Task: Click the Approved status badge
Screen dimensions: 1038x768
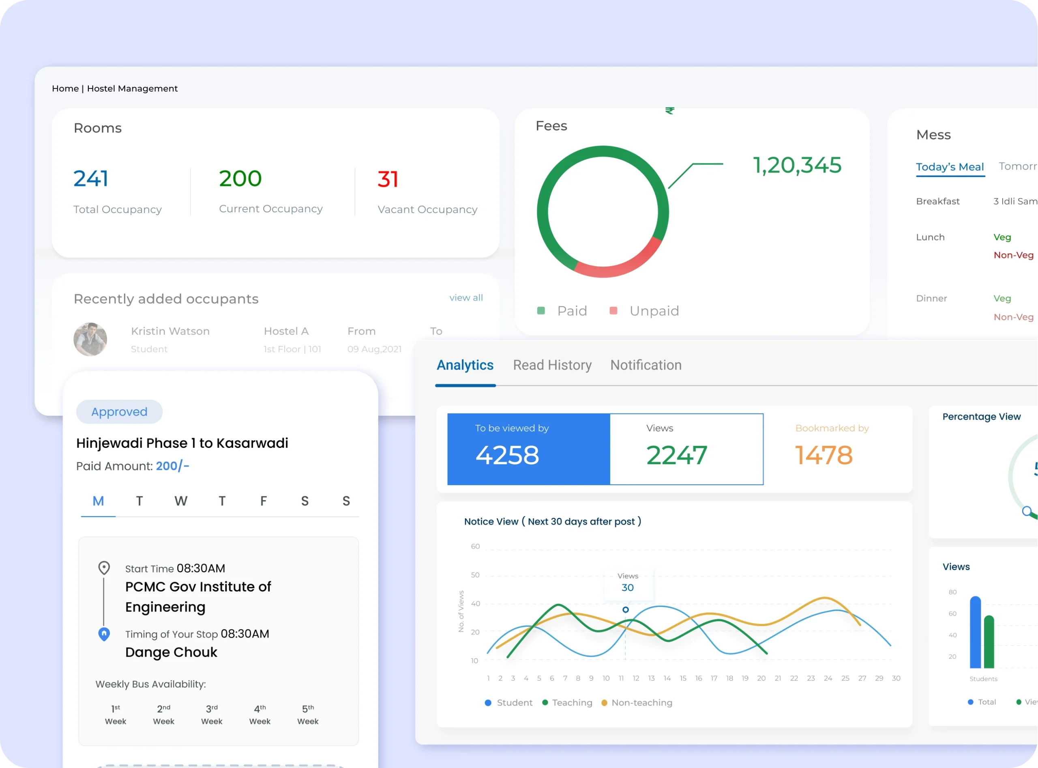Action: (120, 412)
